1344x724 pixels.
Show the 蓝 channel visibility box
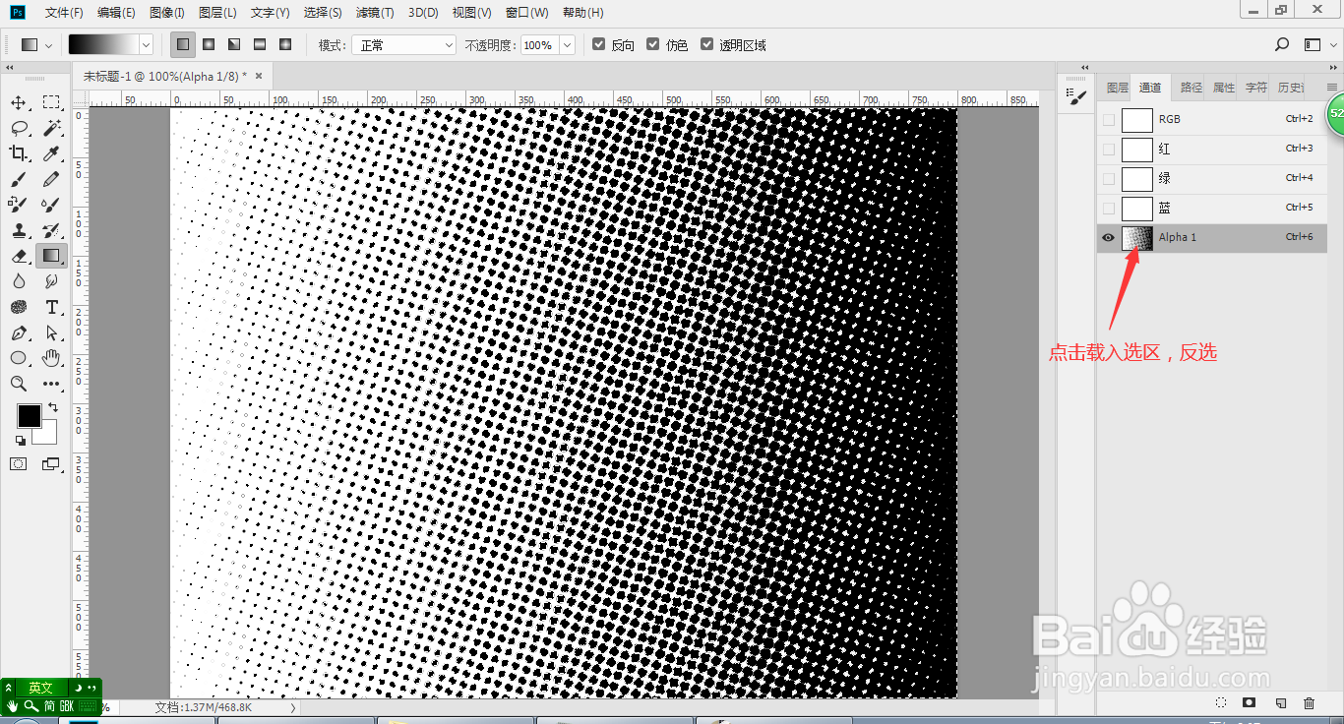click(x=1109, y=208)
